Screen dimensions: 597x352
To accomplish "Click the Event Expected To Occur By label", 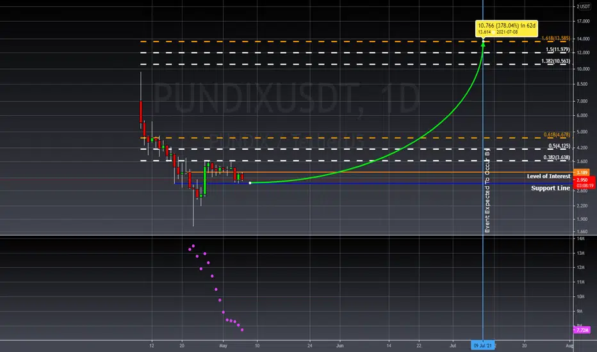I will (487, 191).
